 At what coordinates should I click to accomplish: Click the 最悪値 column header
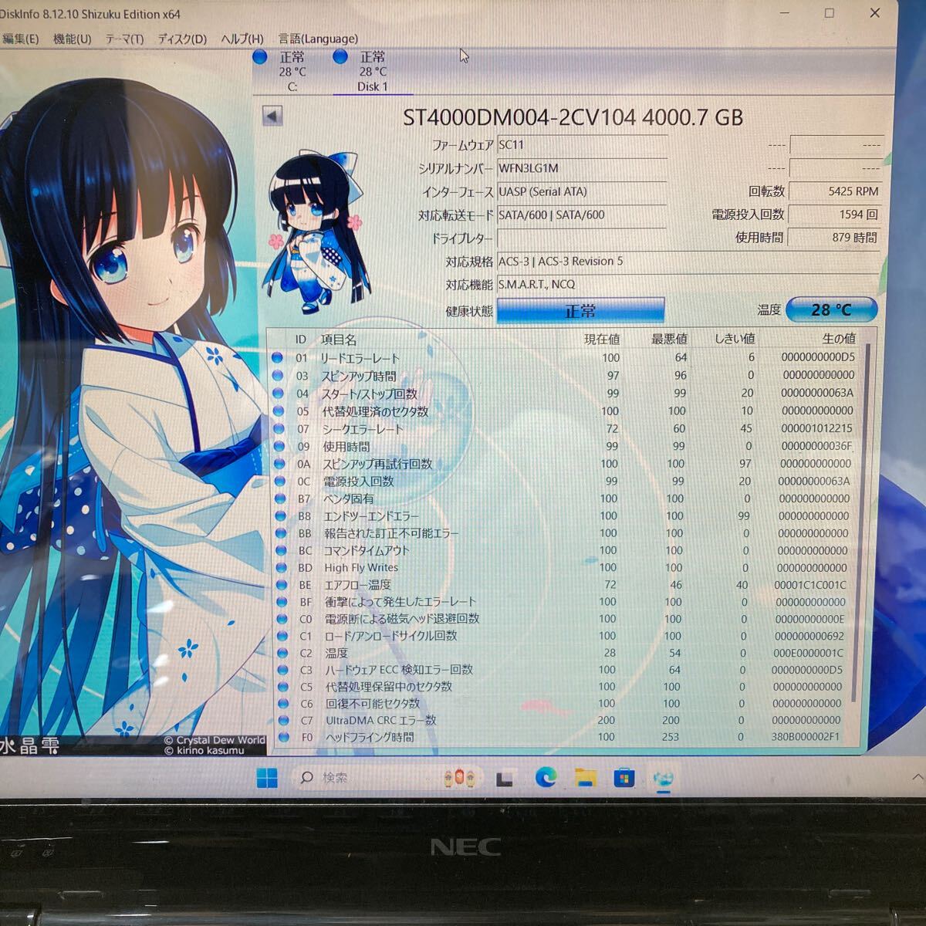669,339
